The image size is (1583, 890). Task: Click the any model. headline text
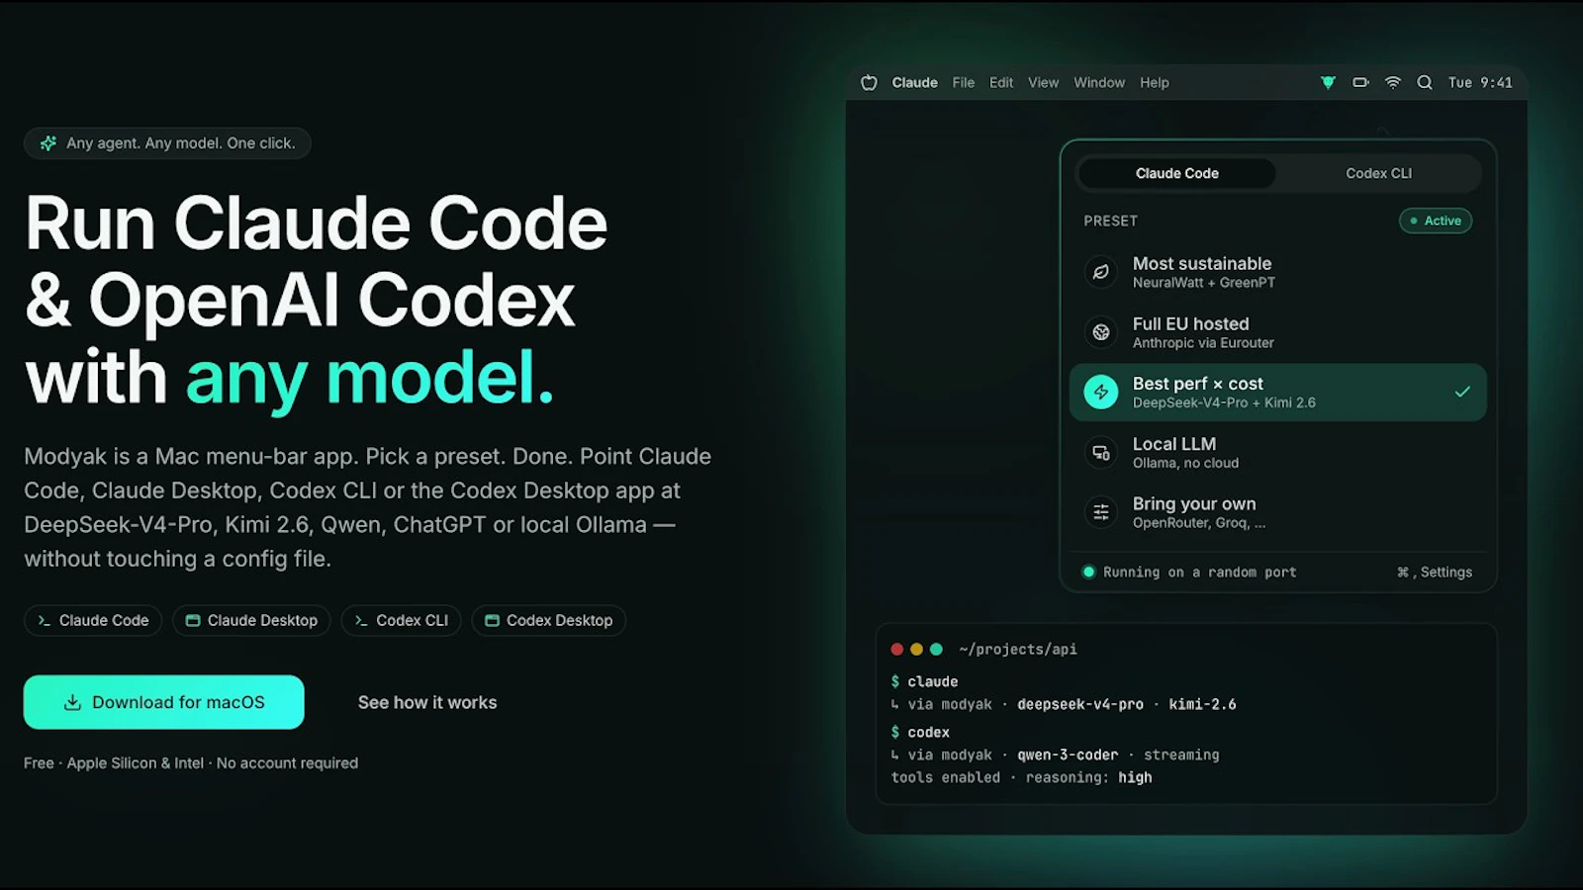click(x=369, y=378)
